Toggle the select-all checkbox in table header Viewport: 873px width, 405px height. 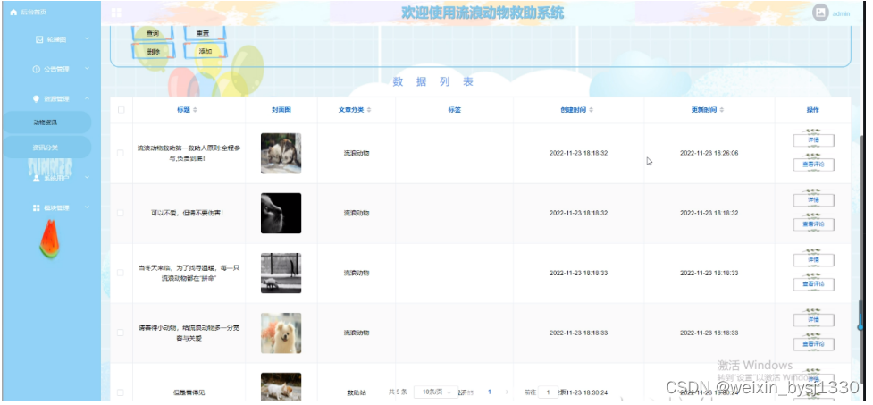click(x=121, y=110)
